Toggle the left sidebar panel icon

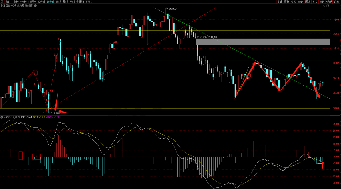(2, 2)
